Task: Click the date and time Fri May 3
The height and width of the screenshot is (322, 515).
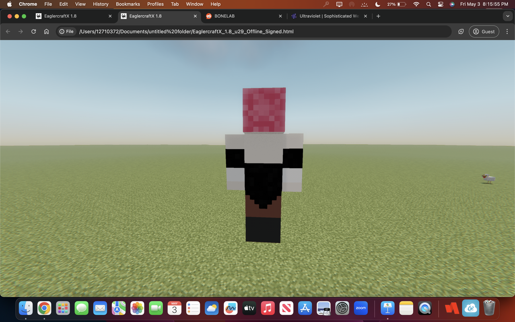Action: pos(484,4)
